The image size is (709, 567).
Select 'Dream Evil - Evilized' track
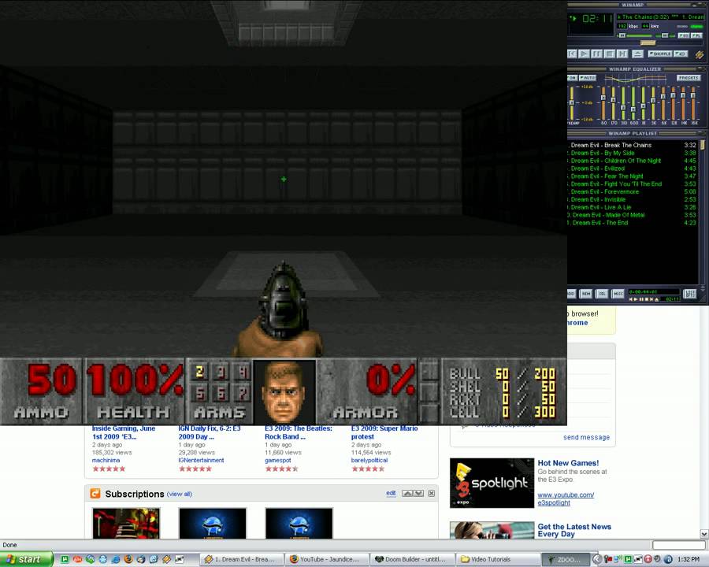click(x=632, y=169)
